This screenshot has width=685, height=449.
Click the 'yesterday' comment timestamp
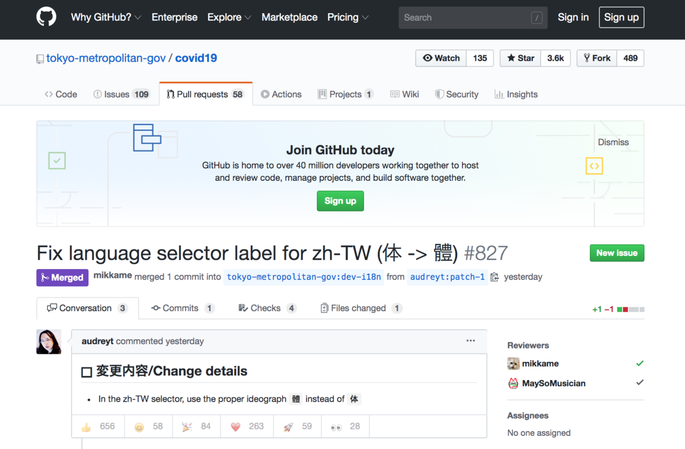(184, 341)
